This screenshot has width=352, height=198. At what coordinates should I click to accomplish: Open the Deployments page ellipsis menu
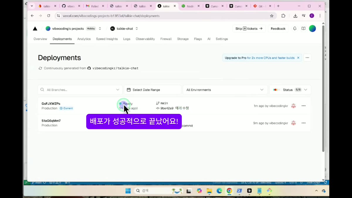pyautogui.click(x=307, y=58)
